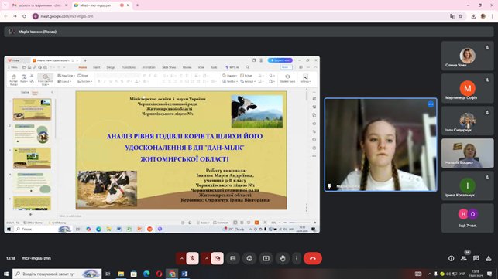Open File Explorer from the taskbar

pos(121,274)
